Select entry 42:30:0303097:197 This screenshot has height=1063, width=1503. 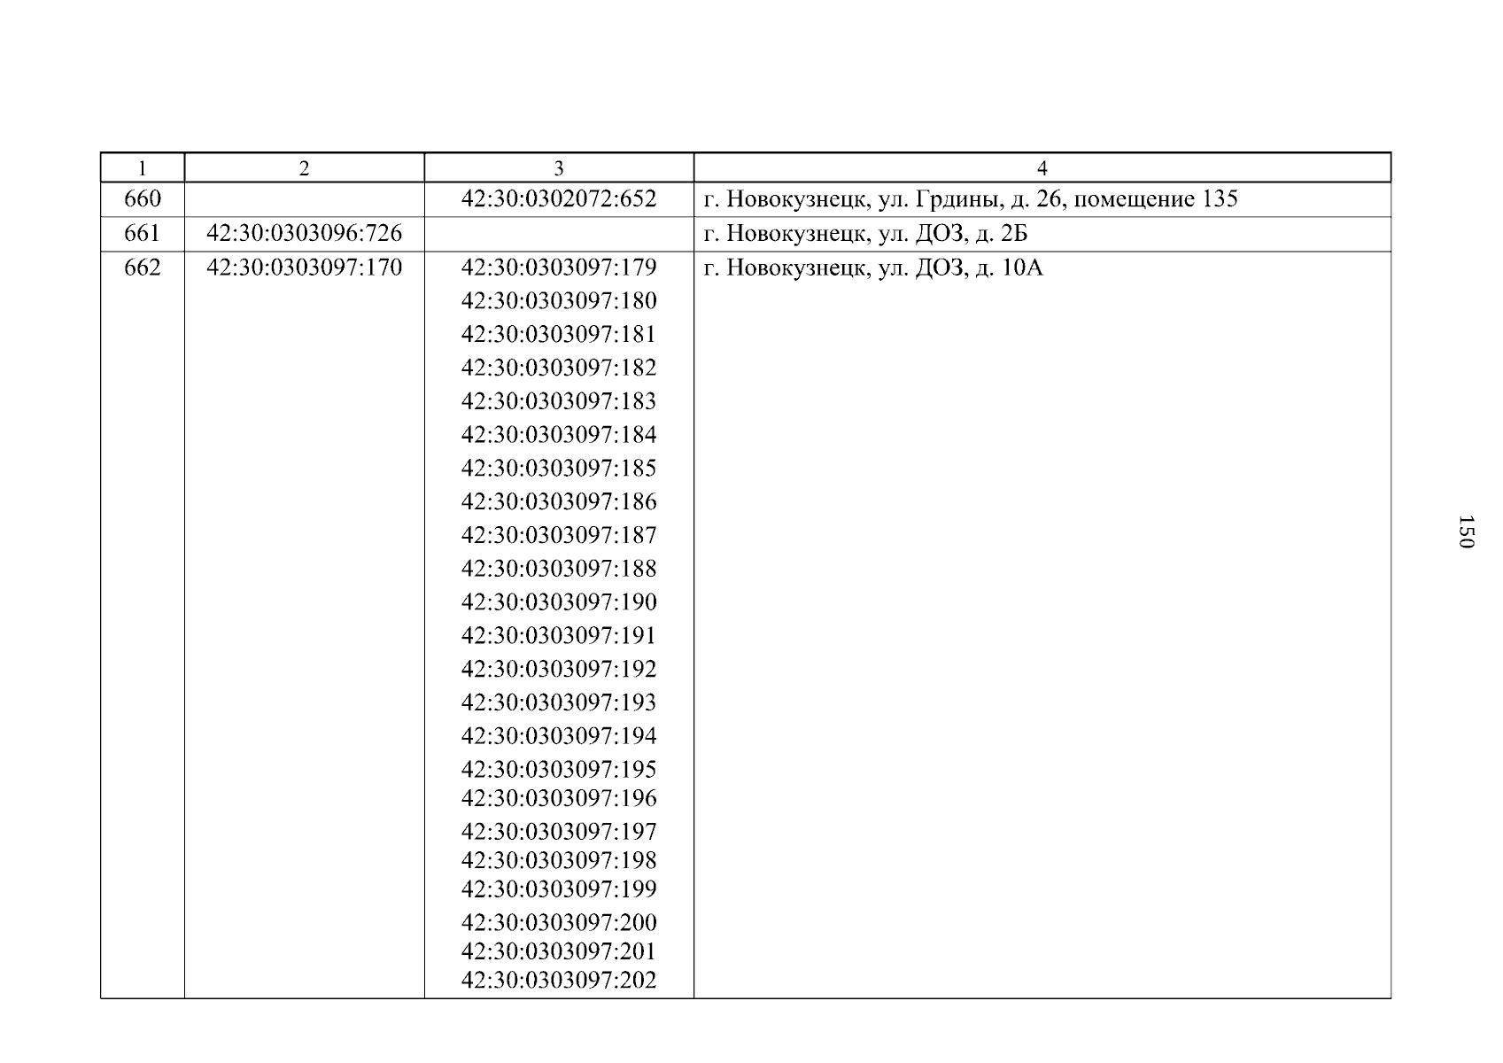(x=559, y=832)
